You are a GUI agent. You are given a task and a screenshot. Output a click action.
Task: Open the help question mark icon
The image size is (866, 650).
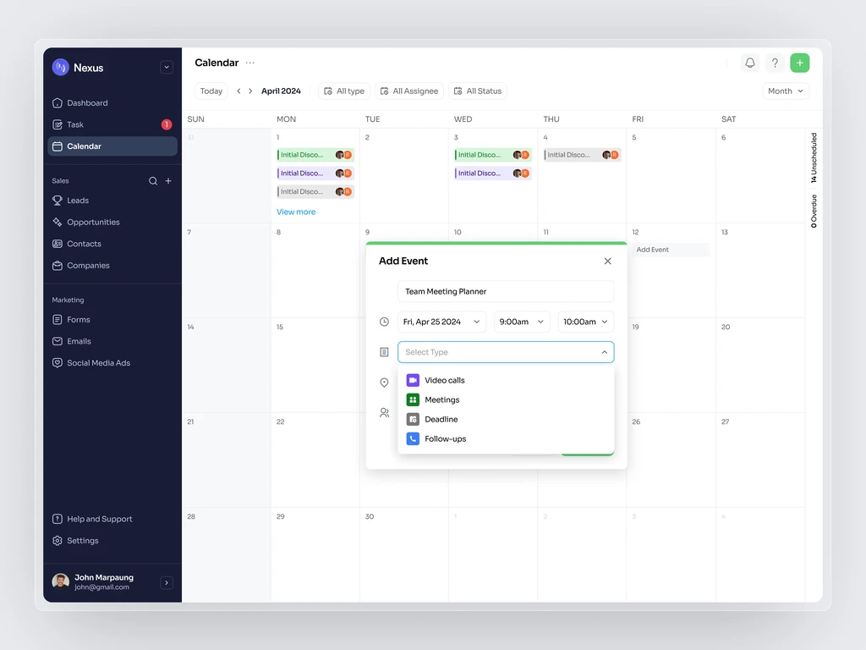(x=775, y=63)
